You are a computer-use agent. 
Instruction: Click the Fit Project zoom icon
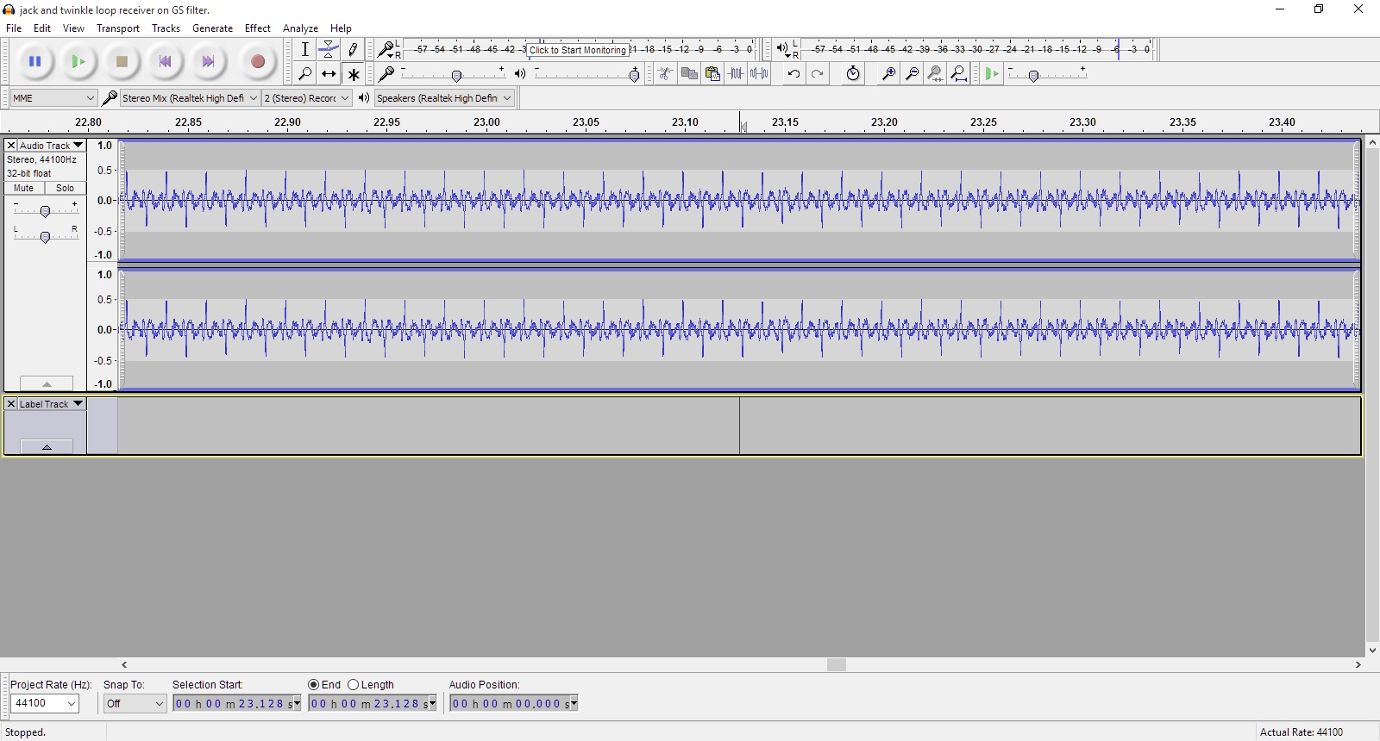point(959,74)
